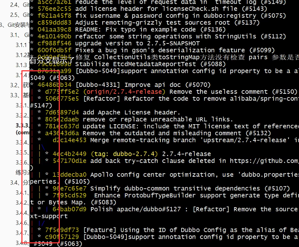Click PR number (#5083)
This screenshot has height=247, width=299.
[x=104, y=202]
